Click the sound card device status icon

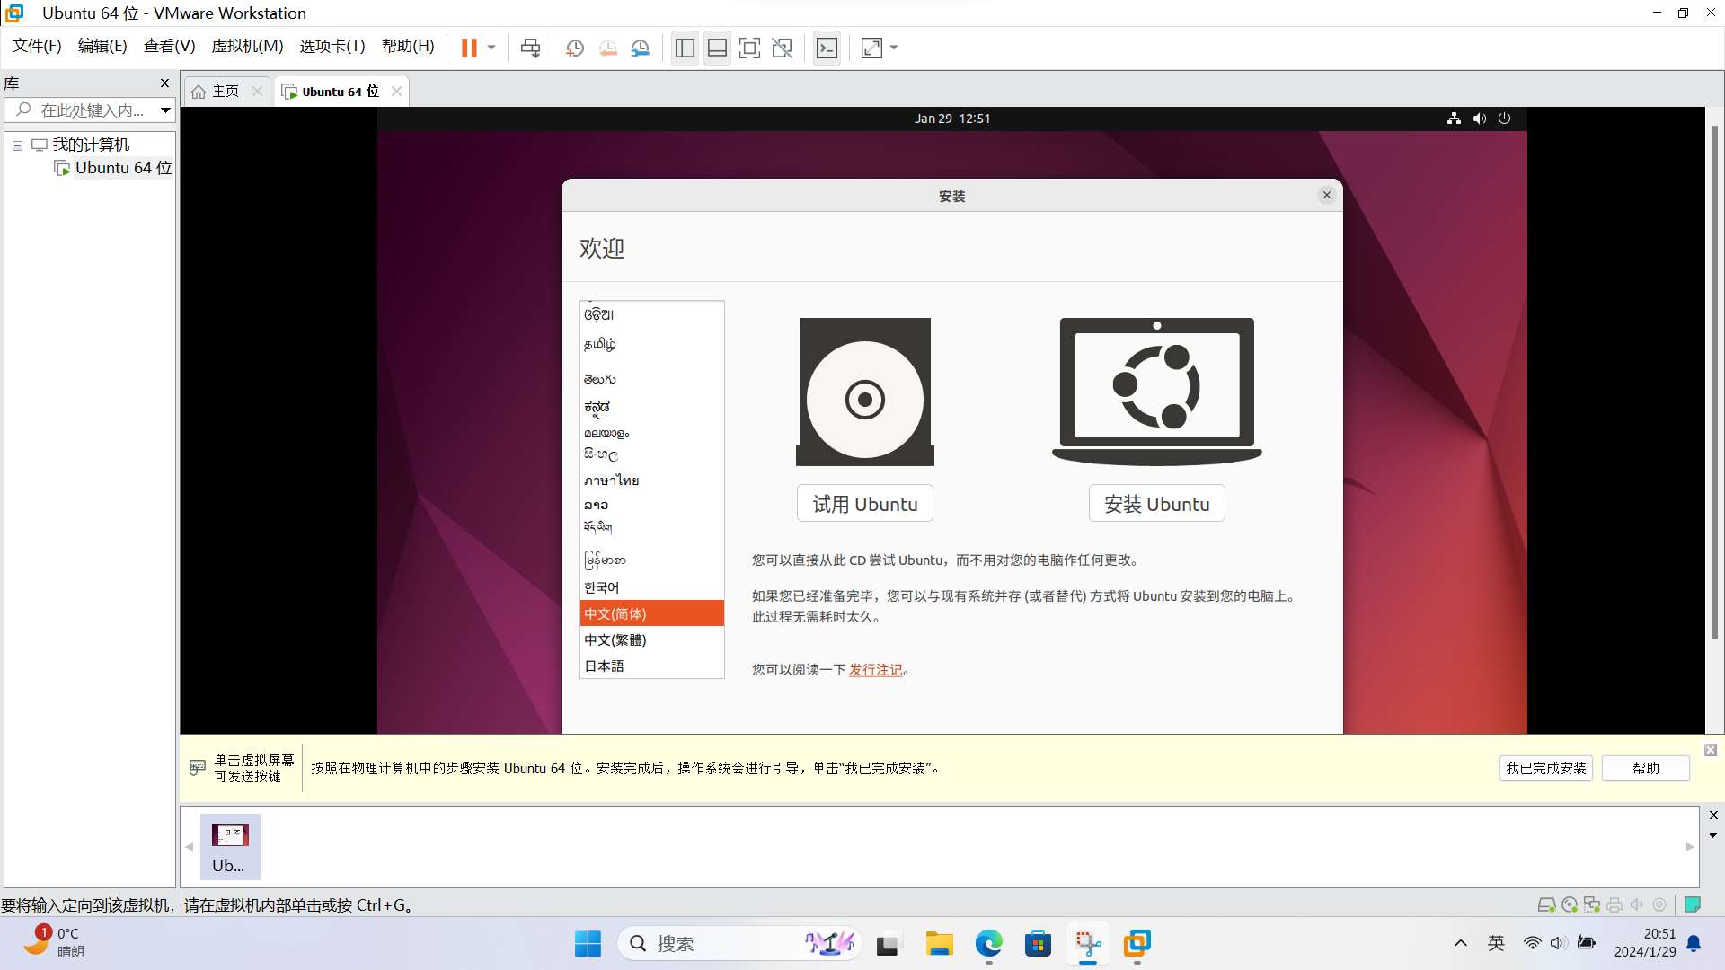point(1637,904)
